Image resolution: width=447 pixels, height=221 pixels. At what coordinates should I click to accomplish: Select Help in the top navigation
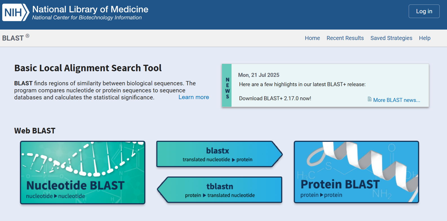click(424, 38)
